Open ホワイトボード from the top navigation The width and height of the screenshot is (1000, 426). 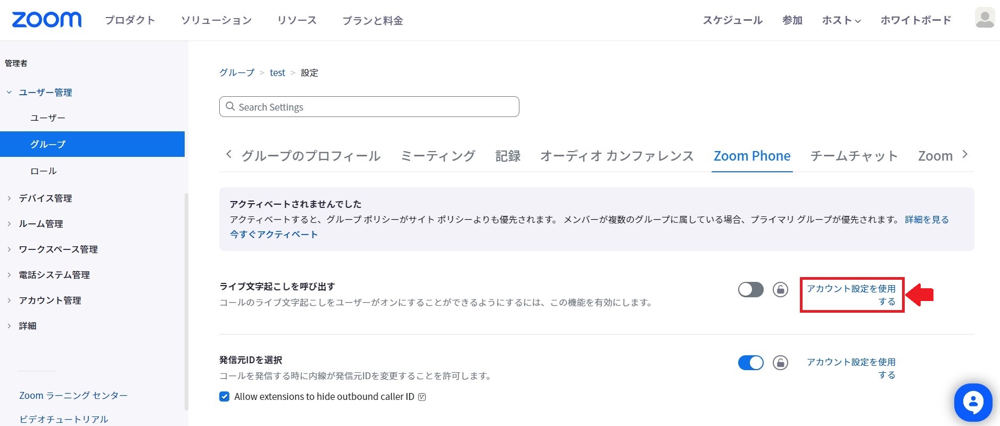click(916, 20)
